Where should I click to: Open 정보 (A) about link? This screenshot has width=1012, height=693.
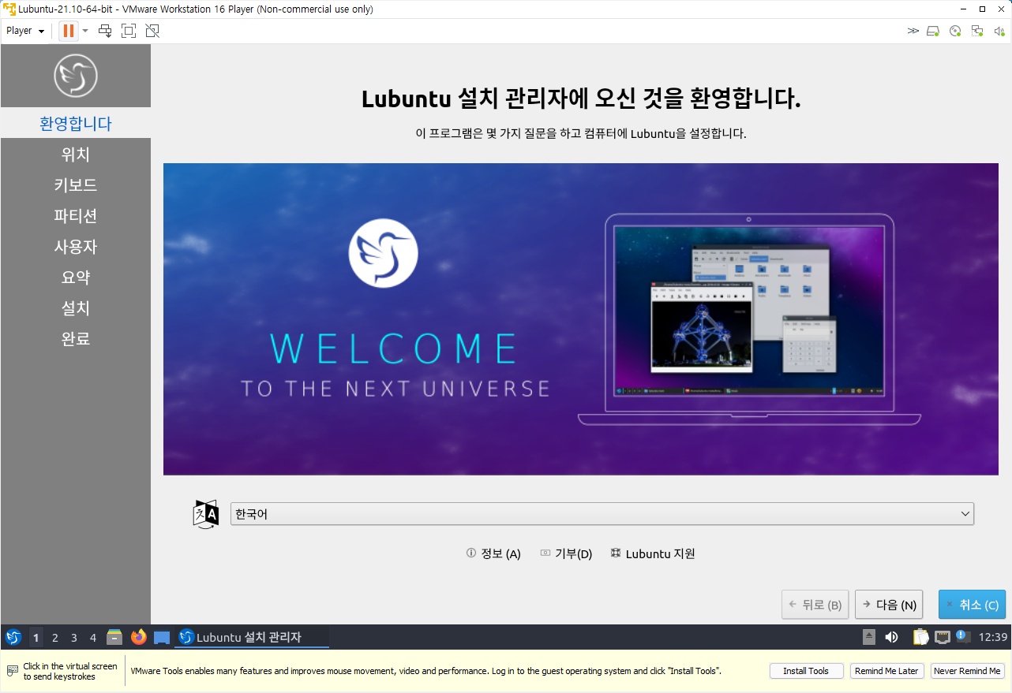click(493, 553)
